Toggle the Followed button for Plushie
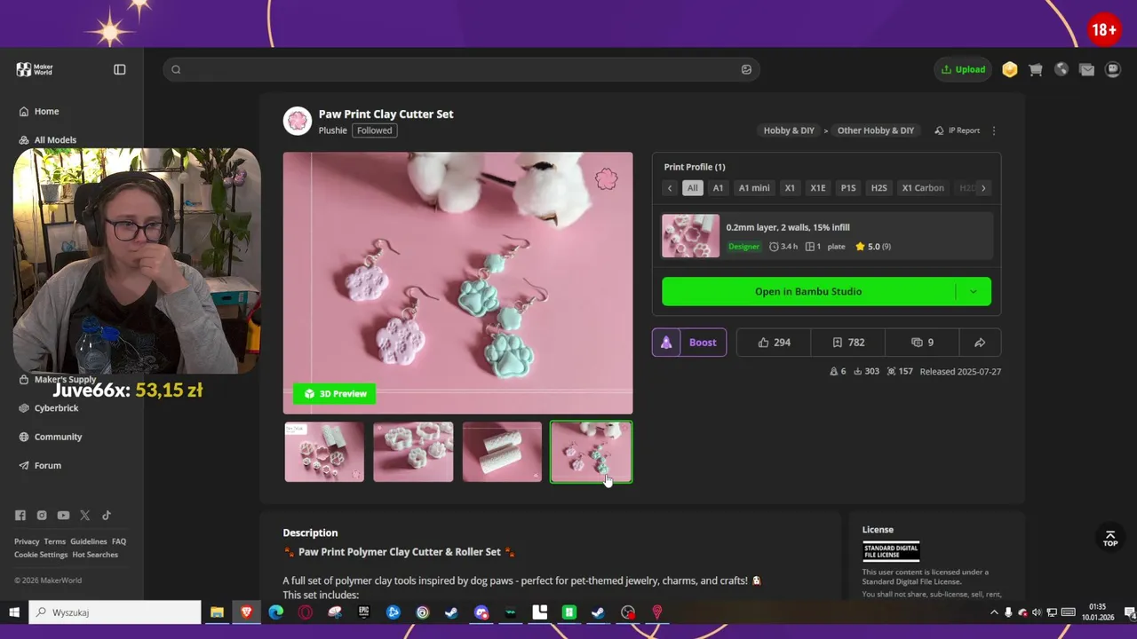Viewport: 1137px width, 639px height. (375, 130)
